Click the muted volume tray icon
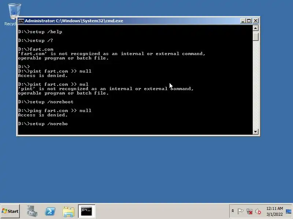Image resolution: width=293 pixels, height=219 pixels. click(x=258, y=211)
